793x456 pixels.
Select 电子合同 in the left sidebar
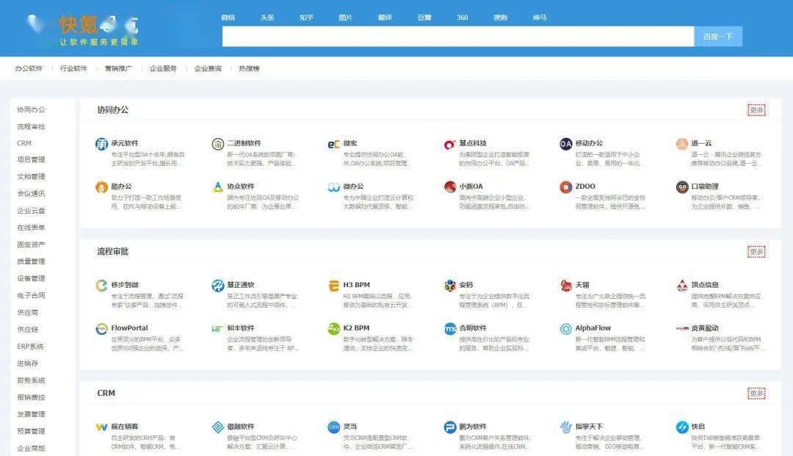pyautogui.click(x=32, y=296)
